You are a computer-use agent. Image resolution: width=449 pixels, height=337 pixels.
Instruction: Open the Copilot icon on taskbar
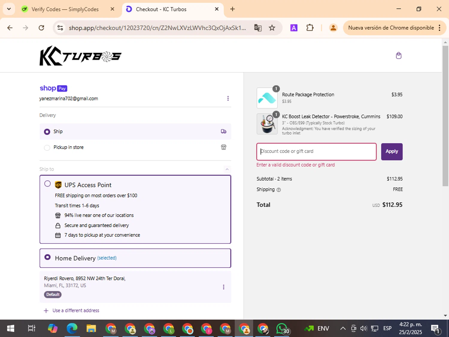[x=53, y=329]
